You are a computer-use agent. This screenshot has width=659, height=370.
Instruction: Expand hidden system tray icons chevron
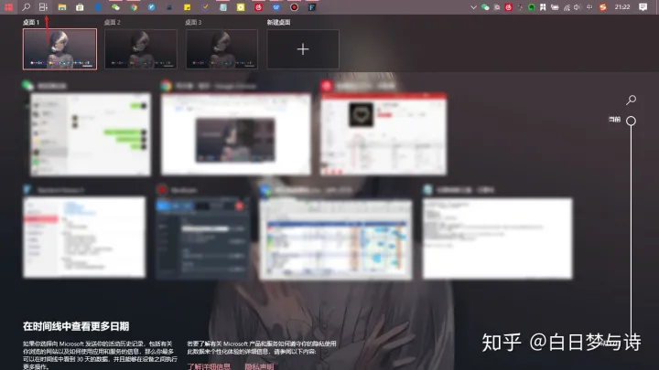coord(473,7)
